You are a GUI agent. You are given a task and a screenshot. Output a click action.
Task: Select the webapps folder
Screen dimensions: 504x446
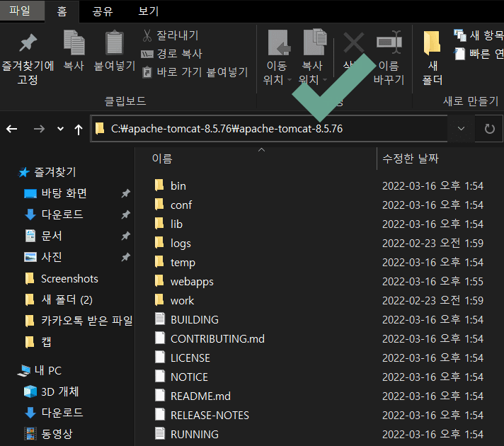click(x=192, y=281)
